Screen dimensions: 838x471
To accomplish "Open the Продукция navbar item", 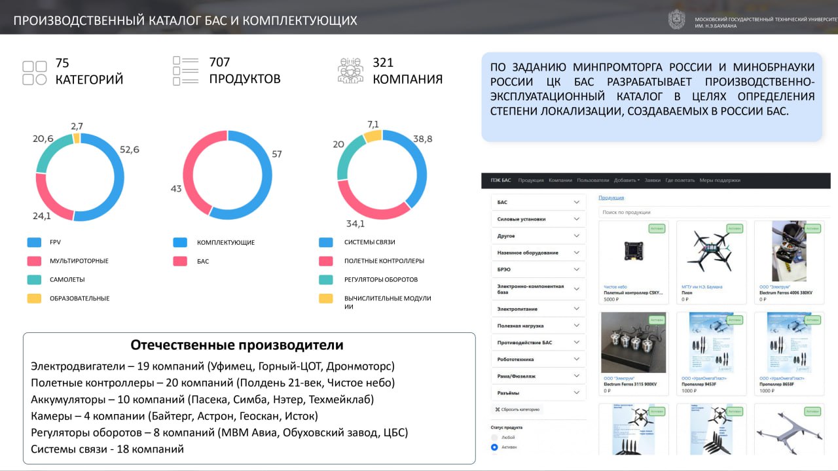I will click(531, 181).
